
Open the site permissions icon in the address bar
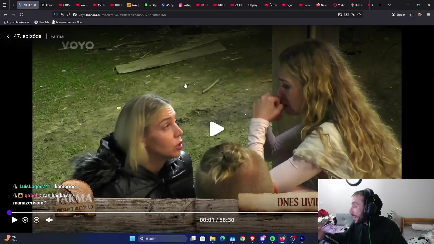68,15
